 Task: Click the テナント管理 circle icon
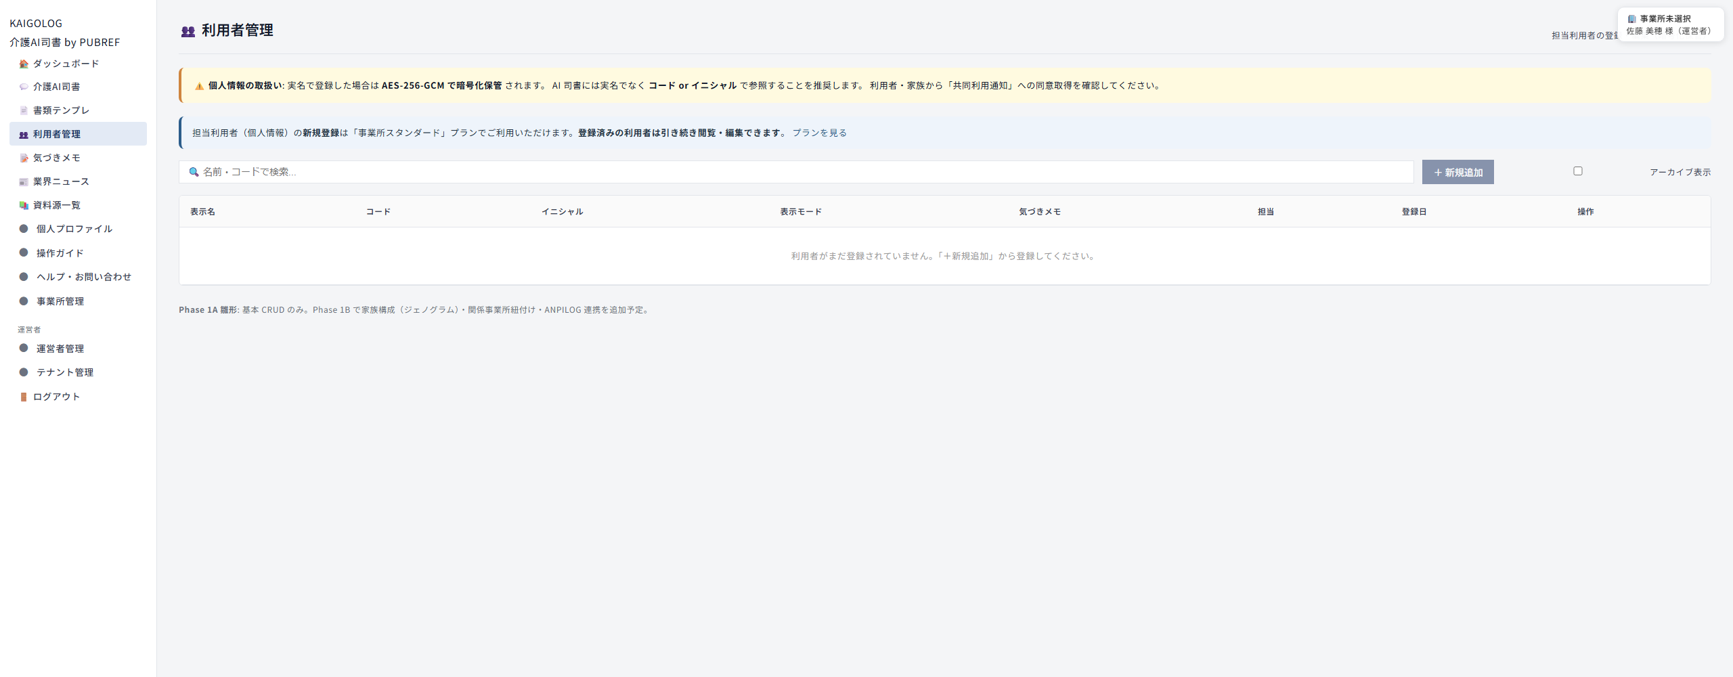click(24, 372)
